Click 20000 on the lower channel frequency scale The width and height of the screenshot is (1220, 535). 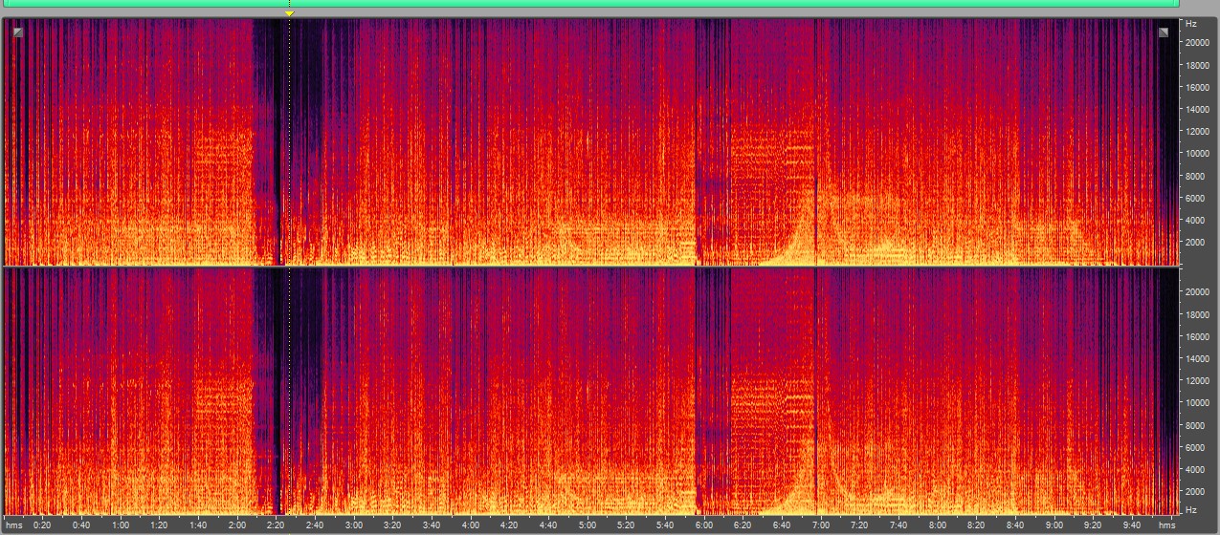point(1199,291)
